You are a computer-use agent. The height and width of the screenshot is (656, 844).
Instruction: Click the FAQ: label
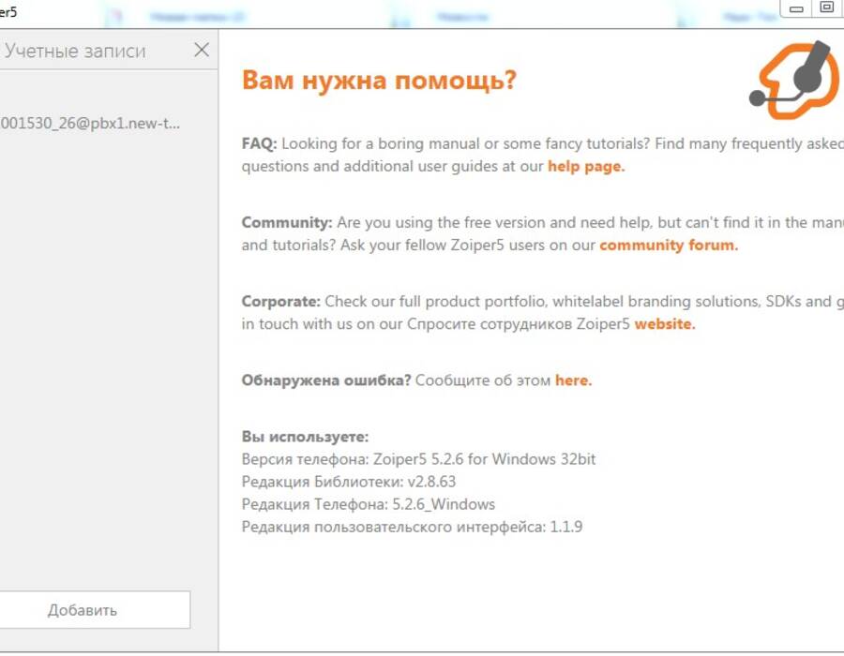[x=259, y=143]
